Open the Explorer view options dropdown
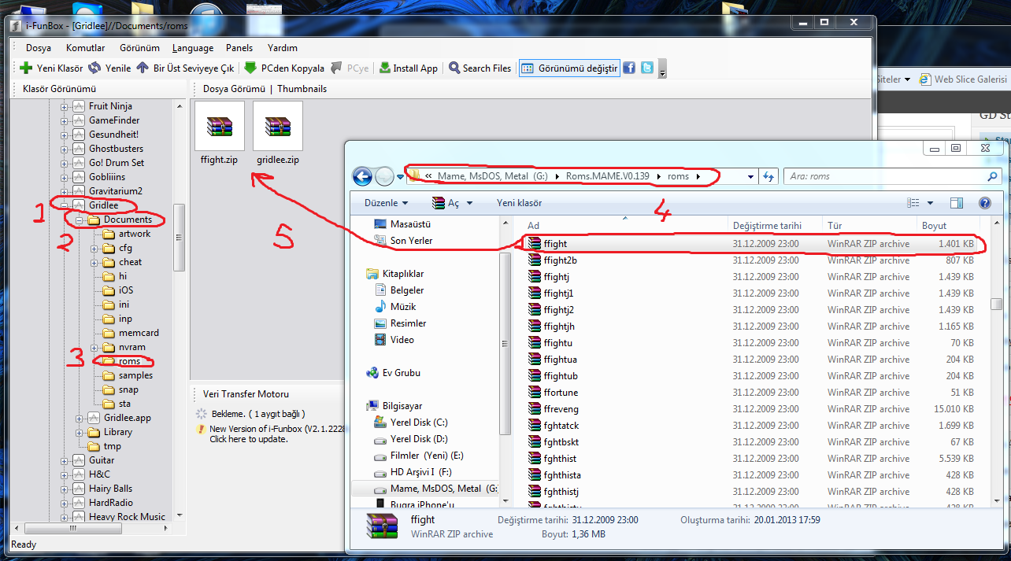Viewport: 1011px width, 561px height. click(931, 203)
